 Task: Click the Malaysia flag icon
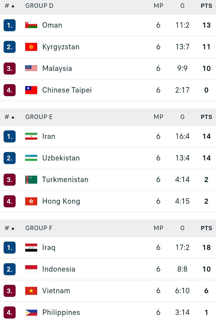(31, 68)
